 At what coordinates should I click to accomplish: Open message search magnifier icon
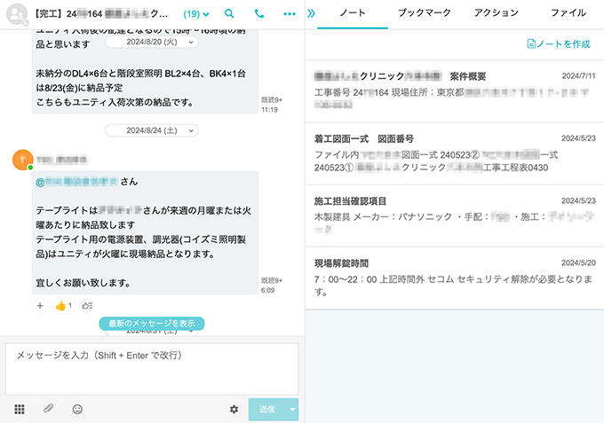(229, 14)
